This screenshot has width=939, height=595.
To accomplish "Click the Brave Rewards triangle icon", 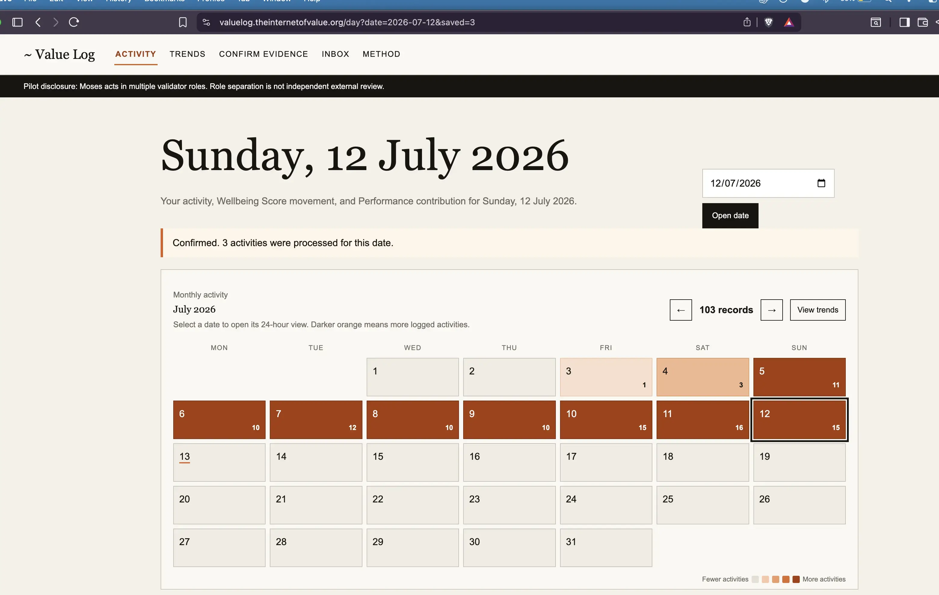I will tap(789, 22).
